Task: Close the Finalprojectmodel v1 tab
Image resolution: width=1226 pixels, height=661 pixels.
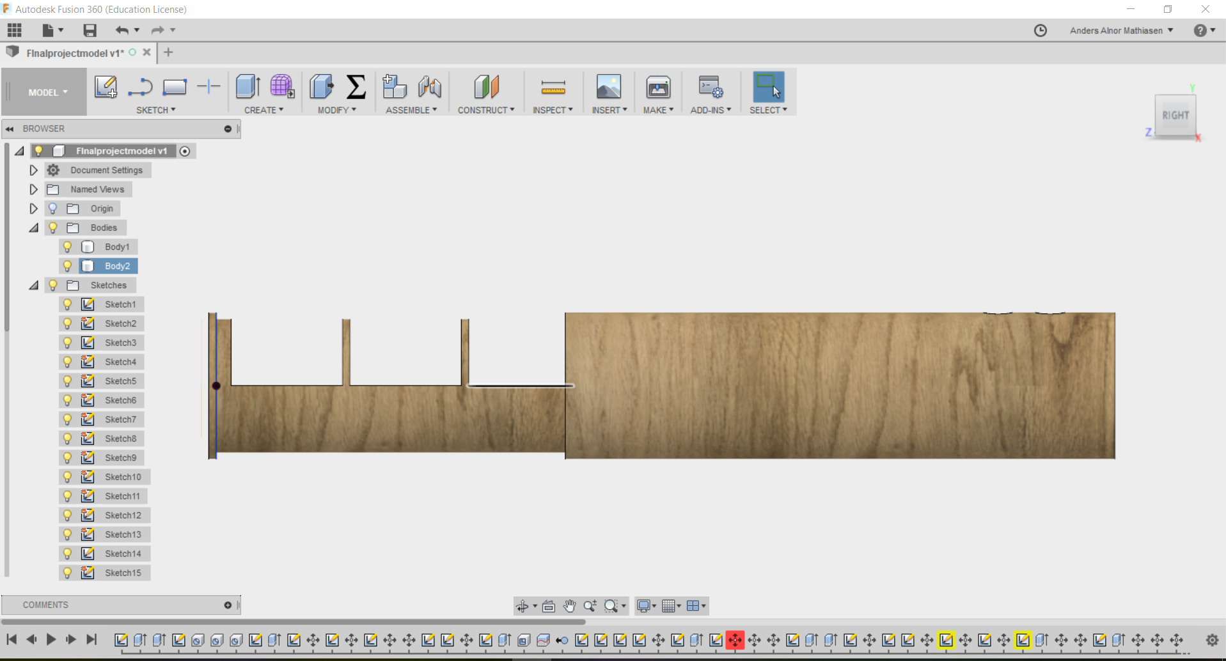Action: 146,52
